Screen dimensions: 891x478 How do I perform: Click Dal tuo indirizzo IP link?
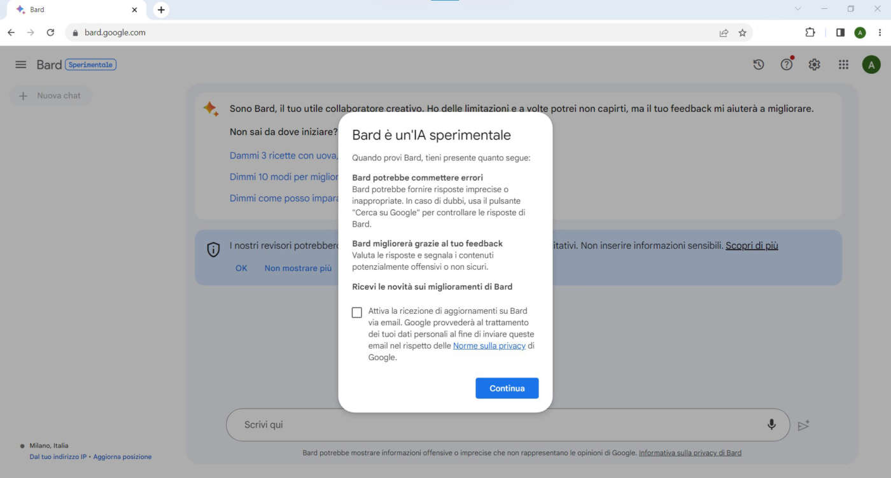[58, 457]
